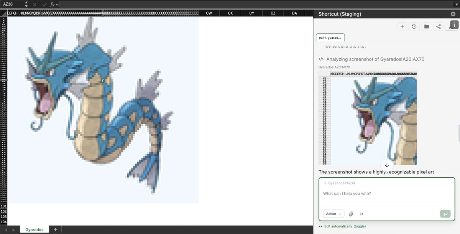460x234 pixels.
Task: Click the 'What can I help you with?' field
Action: [386, 194]
